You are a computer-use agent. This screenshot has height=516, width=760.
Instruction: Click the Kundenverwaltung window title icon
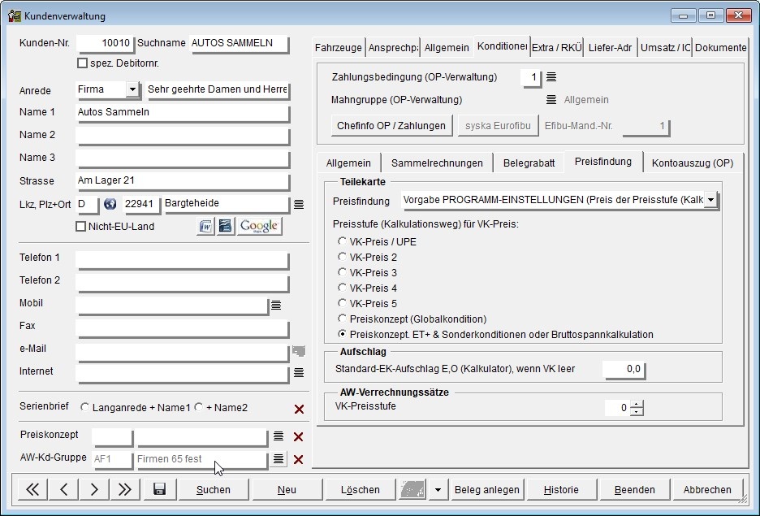pyautogui.click(x=15, y=16)
